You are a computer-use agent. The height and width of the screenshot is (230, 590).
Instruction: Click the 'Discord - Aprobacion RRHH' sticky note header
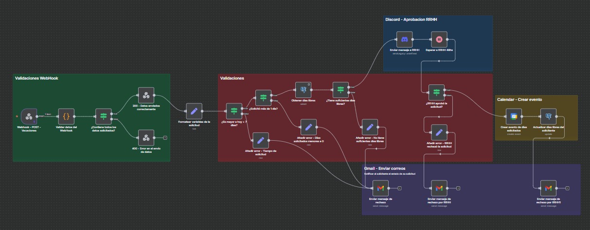(410, 20)
